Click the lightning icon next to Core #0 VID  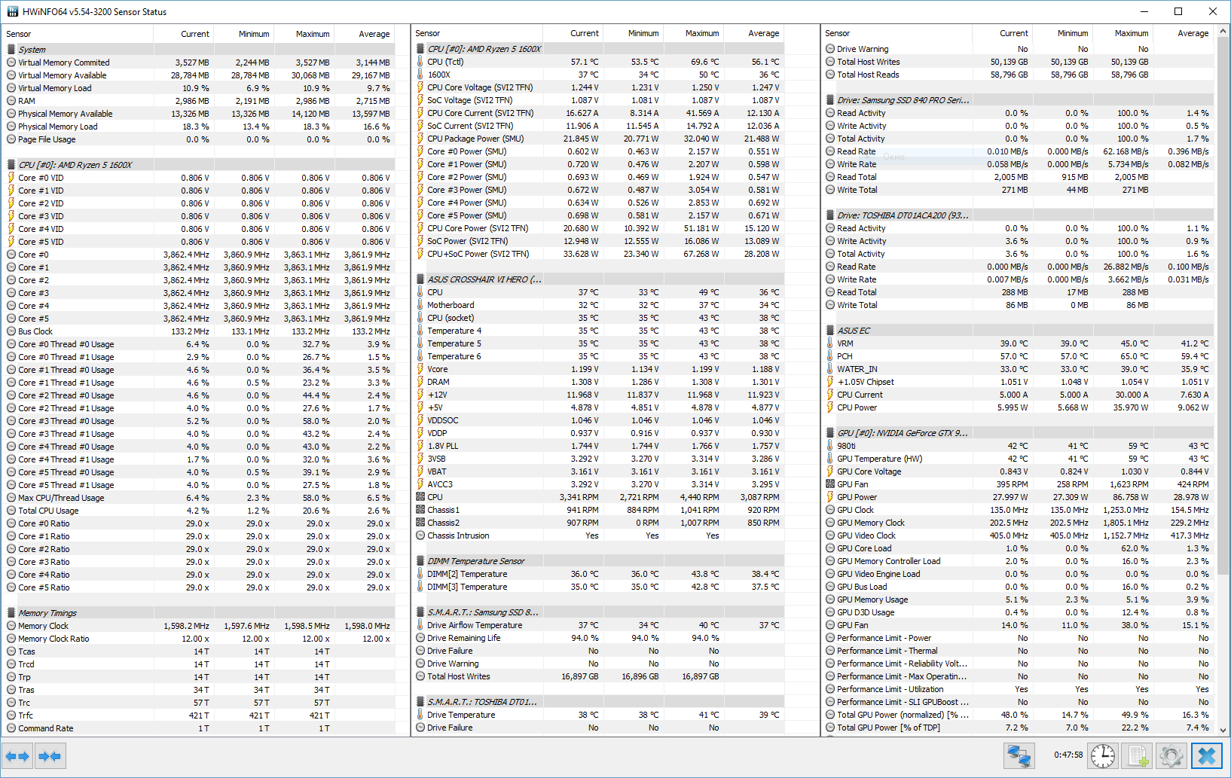pyautogui.click(x=11, y=178)
